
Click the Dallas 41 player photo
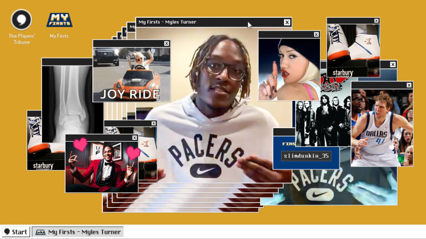pos(382,127)
